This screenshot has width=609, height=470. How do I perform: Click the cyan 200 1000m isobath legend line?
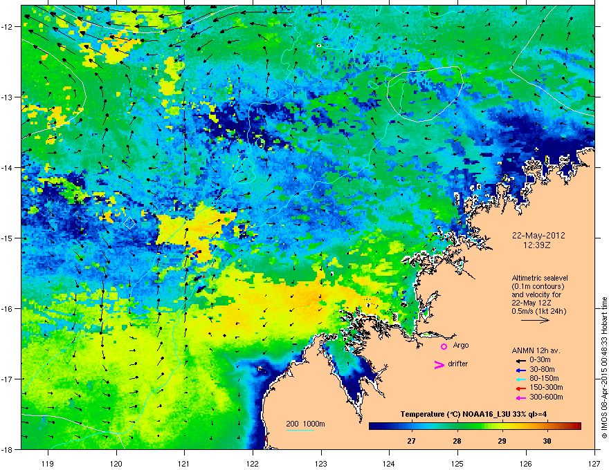(x=300, y=430)
